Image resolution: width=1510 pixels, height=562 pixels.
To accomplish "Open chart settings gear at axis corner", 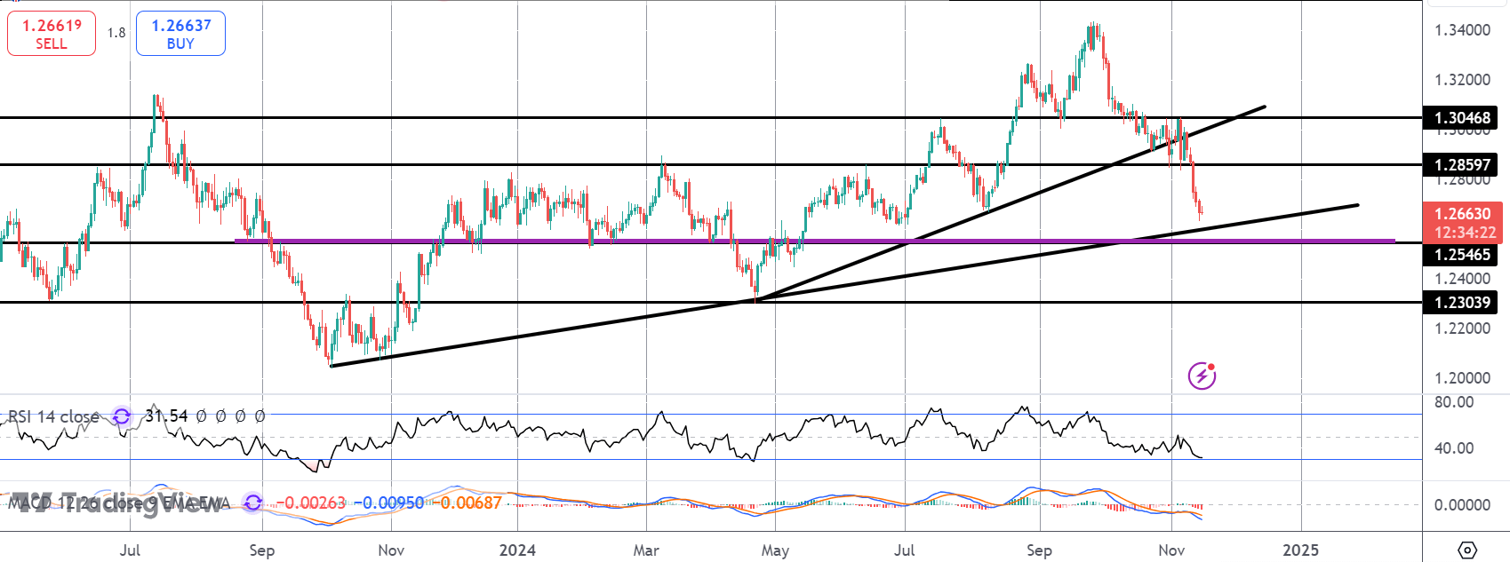I will tap(1467, 550).
